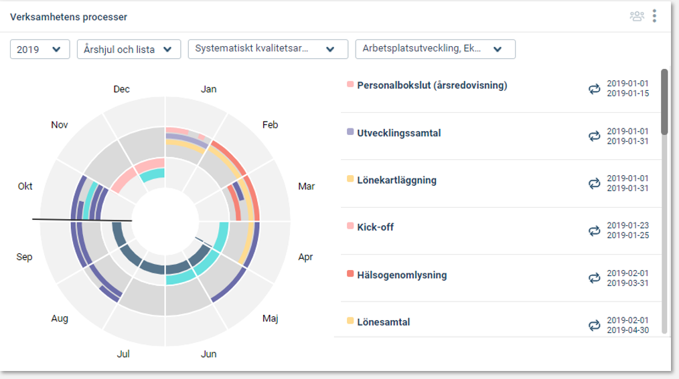Open the Personalbokslut (årsredovisning) process

click(432, 85)
